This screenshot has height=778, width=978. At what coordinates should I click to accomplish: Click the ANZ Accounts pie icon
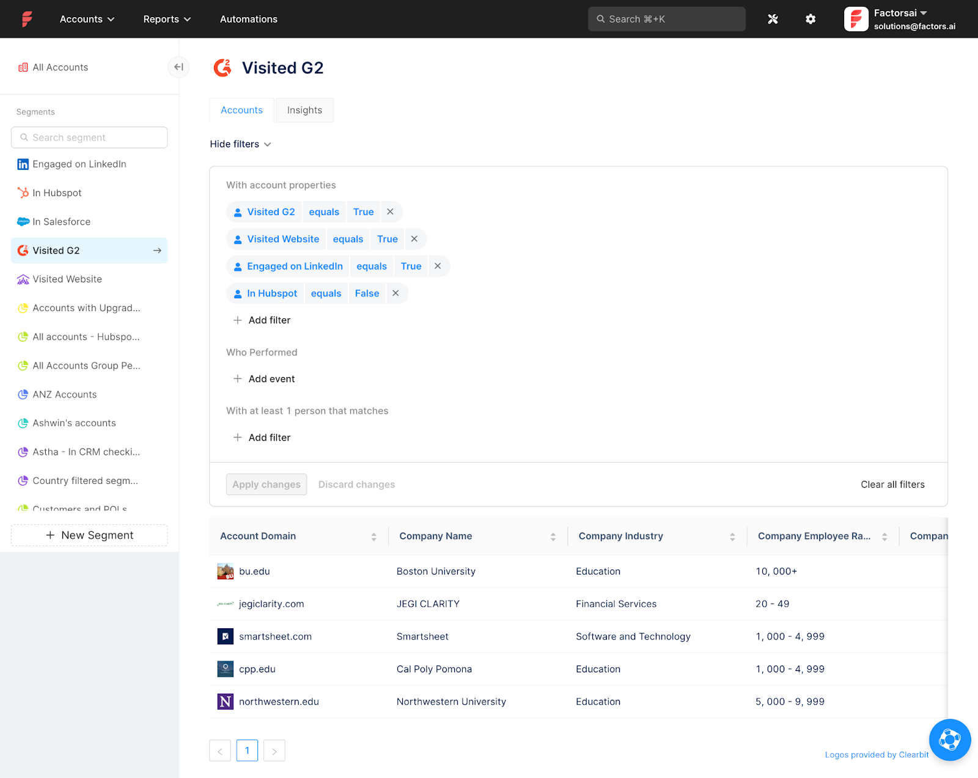(x=23, y=394)
